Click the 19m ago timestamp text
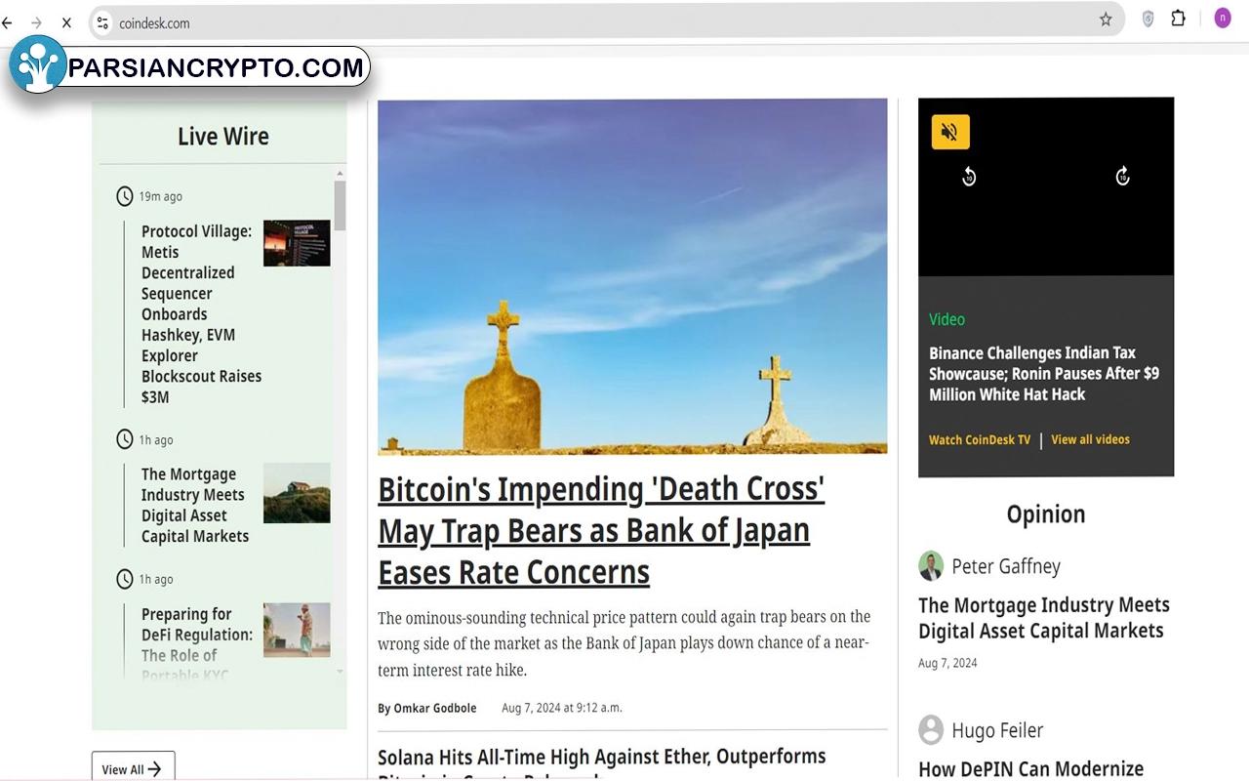 coord(160,196)
